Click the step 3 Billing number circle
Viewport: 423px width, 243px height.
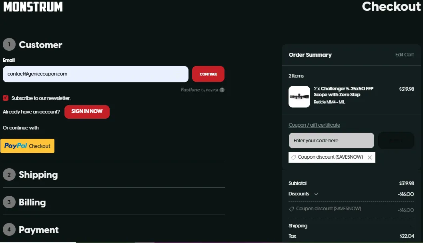(9, 202)
